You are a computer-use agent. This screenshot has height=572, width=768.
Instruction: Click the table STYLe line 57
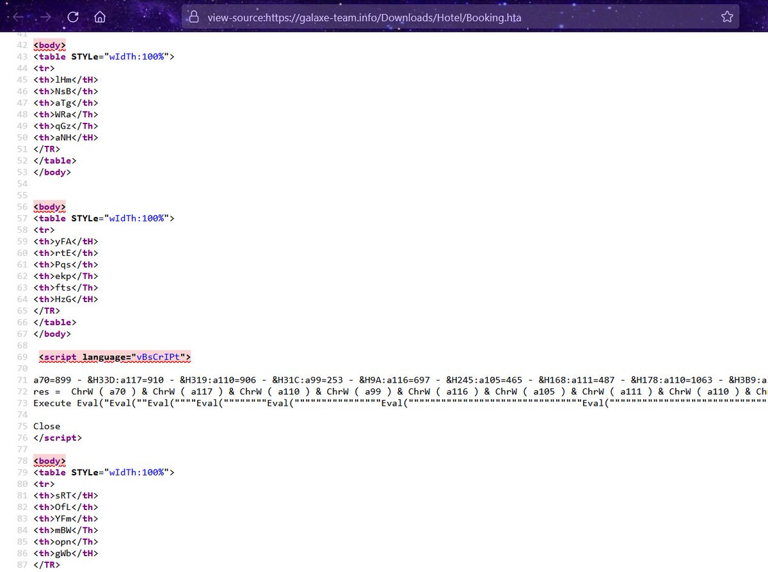point(104,218)
